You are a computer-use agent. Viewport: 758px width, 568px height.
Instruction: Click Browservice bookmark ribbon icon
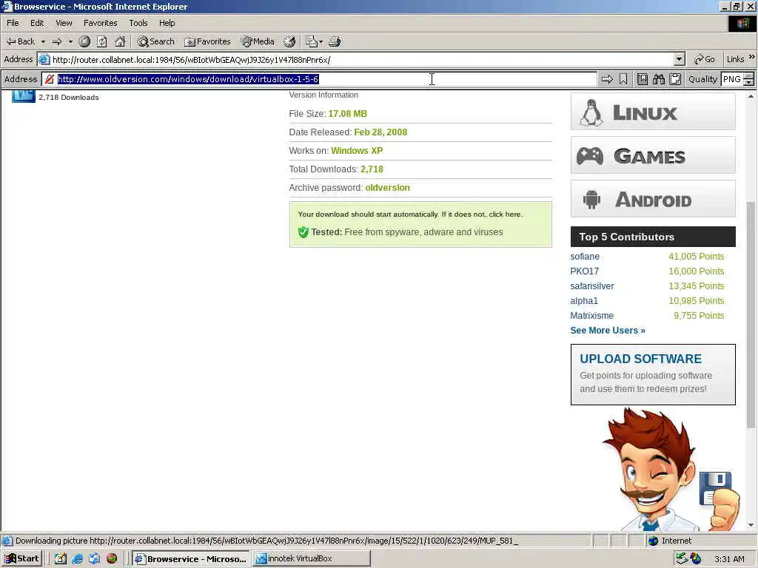click(x=623, y=79)
